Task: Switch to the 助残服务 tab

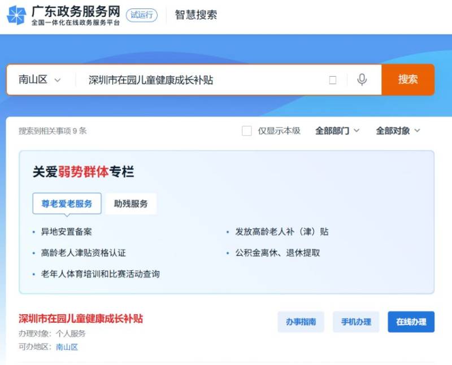Action: (x=131, y=204)
